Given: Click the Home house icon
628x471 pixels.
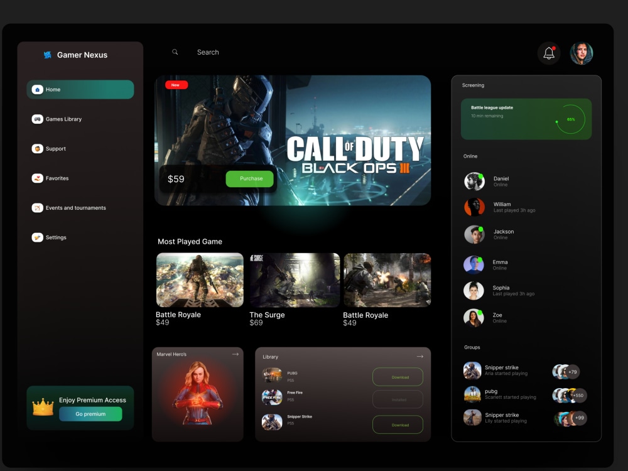Looking at the screenshot, I should 37,89.
